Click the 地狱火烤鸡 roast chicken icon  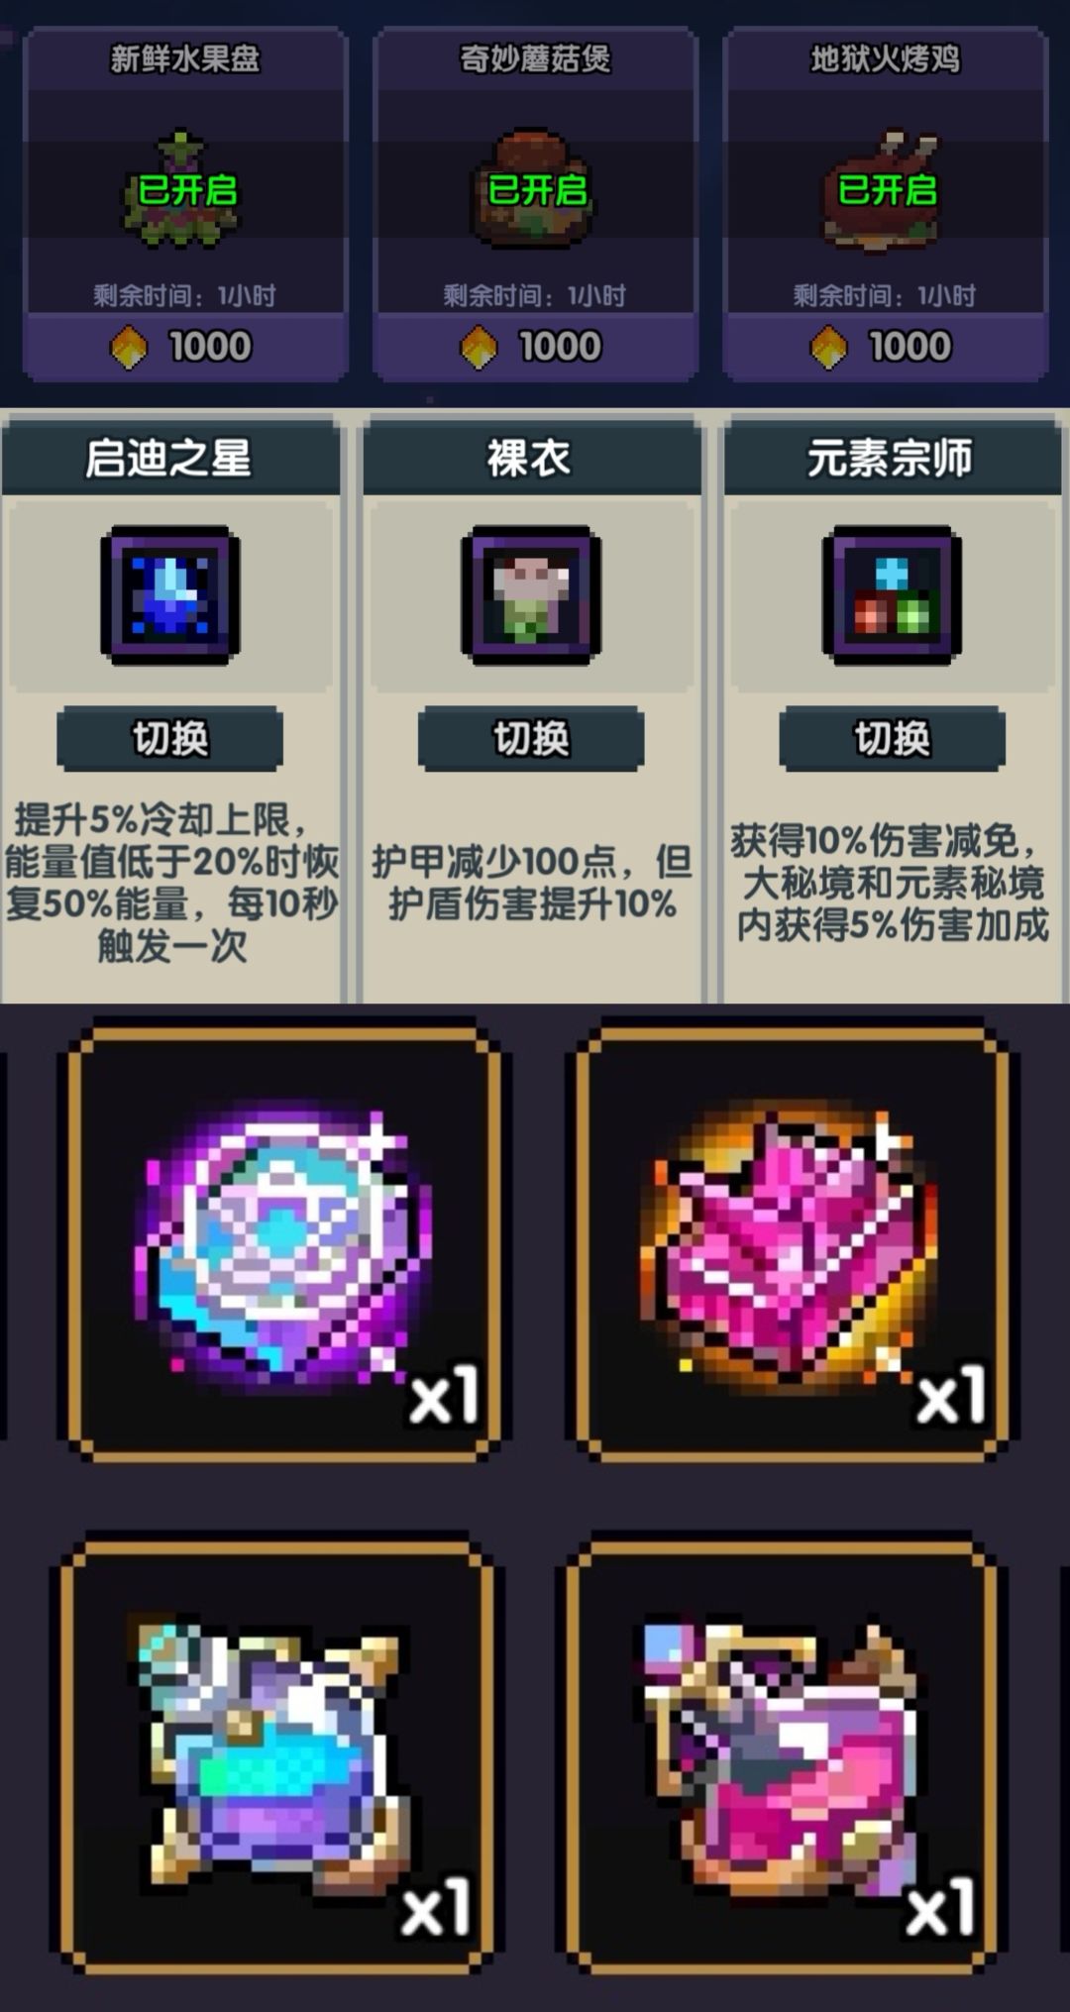882,190
